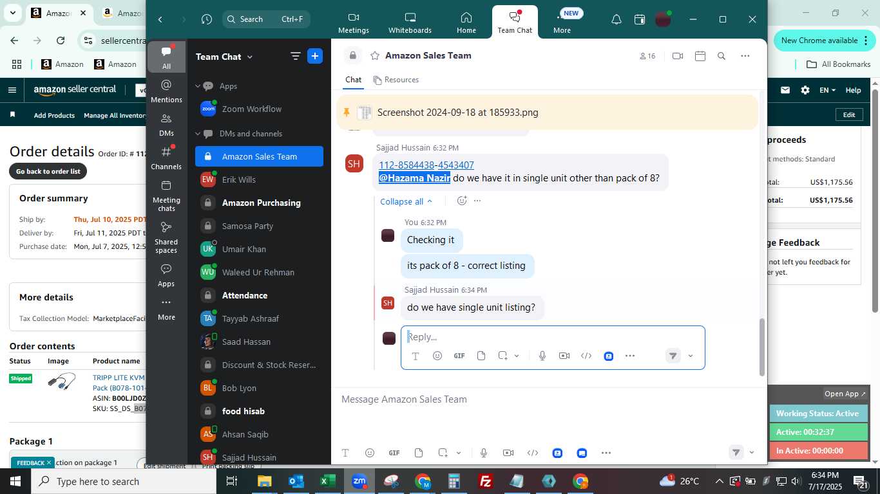880x494 pixels.
Task: Click the blue plus new chat button
Action: [x=315, y=56]
